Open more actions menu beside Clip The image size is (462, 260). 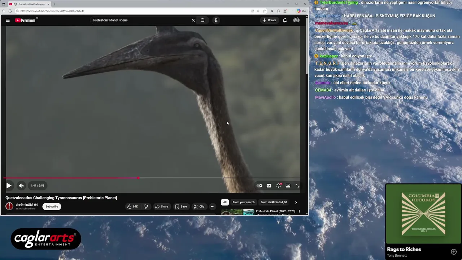pos(213,207)
